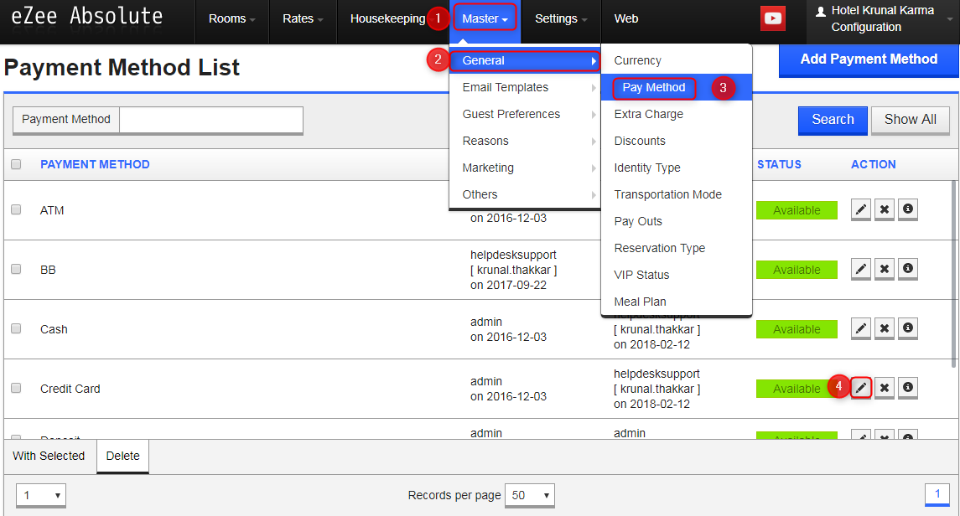Check the BB row checkbox
Viewport: 960px width, 516px height.
16,269
